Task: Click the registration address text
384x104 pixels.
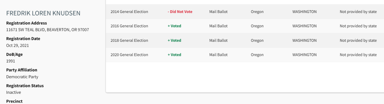Action: (x=48, y=30)
